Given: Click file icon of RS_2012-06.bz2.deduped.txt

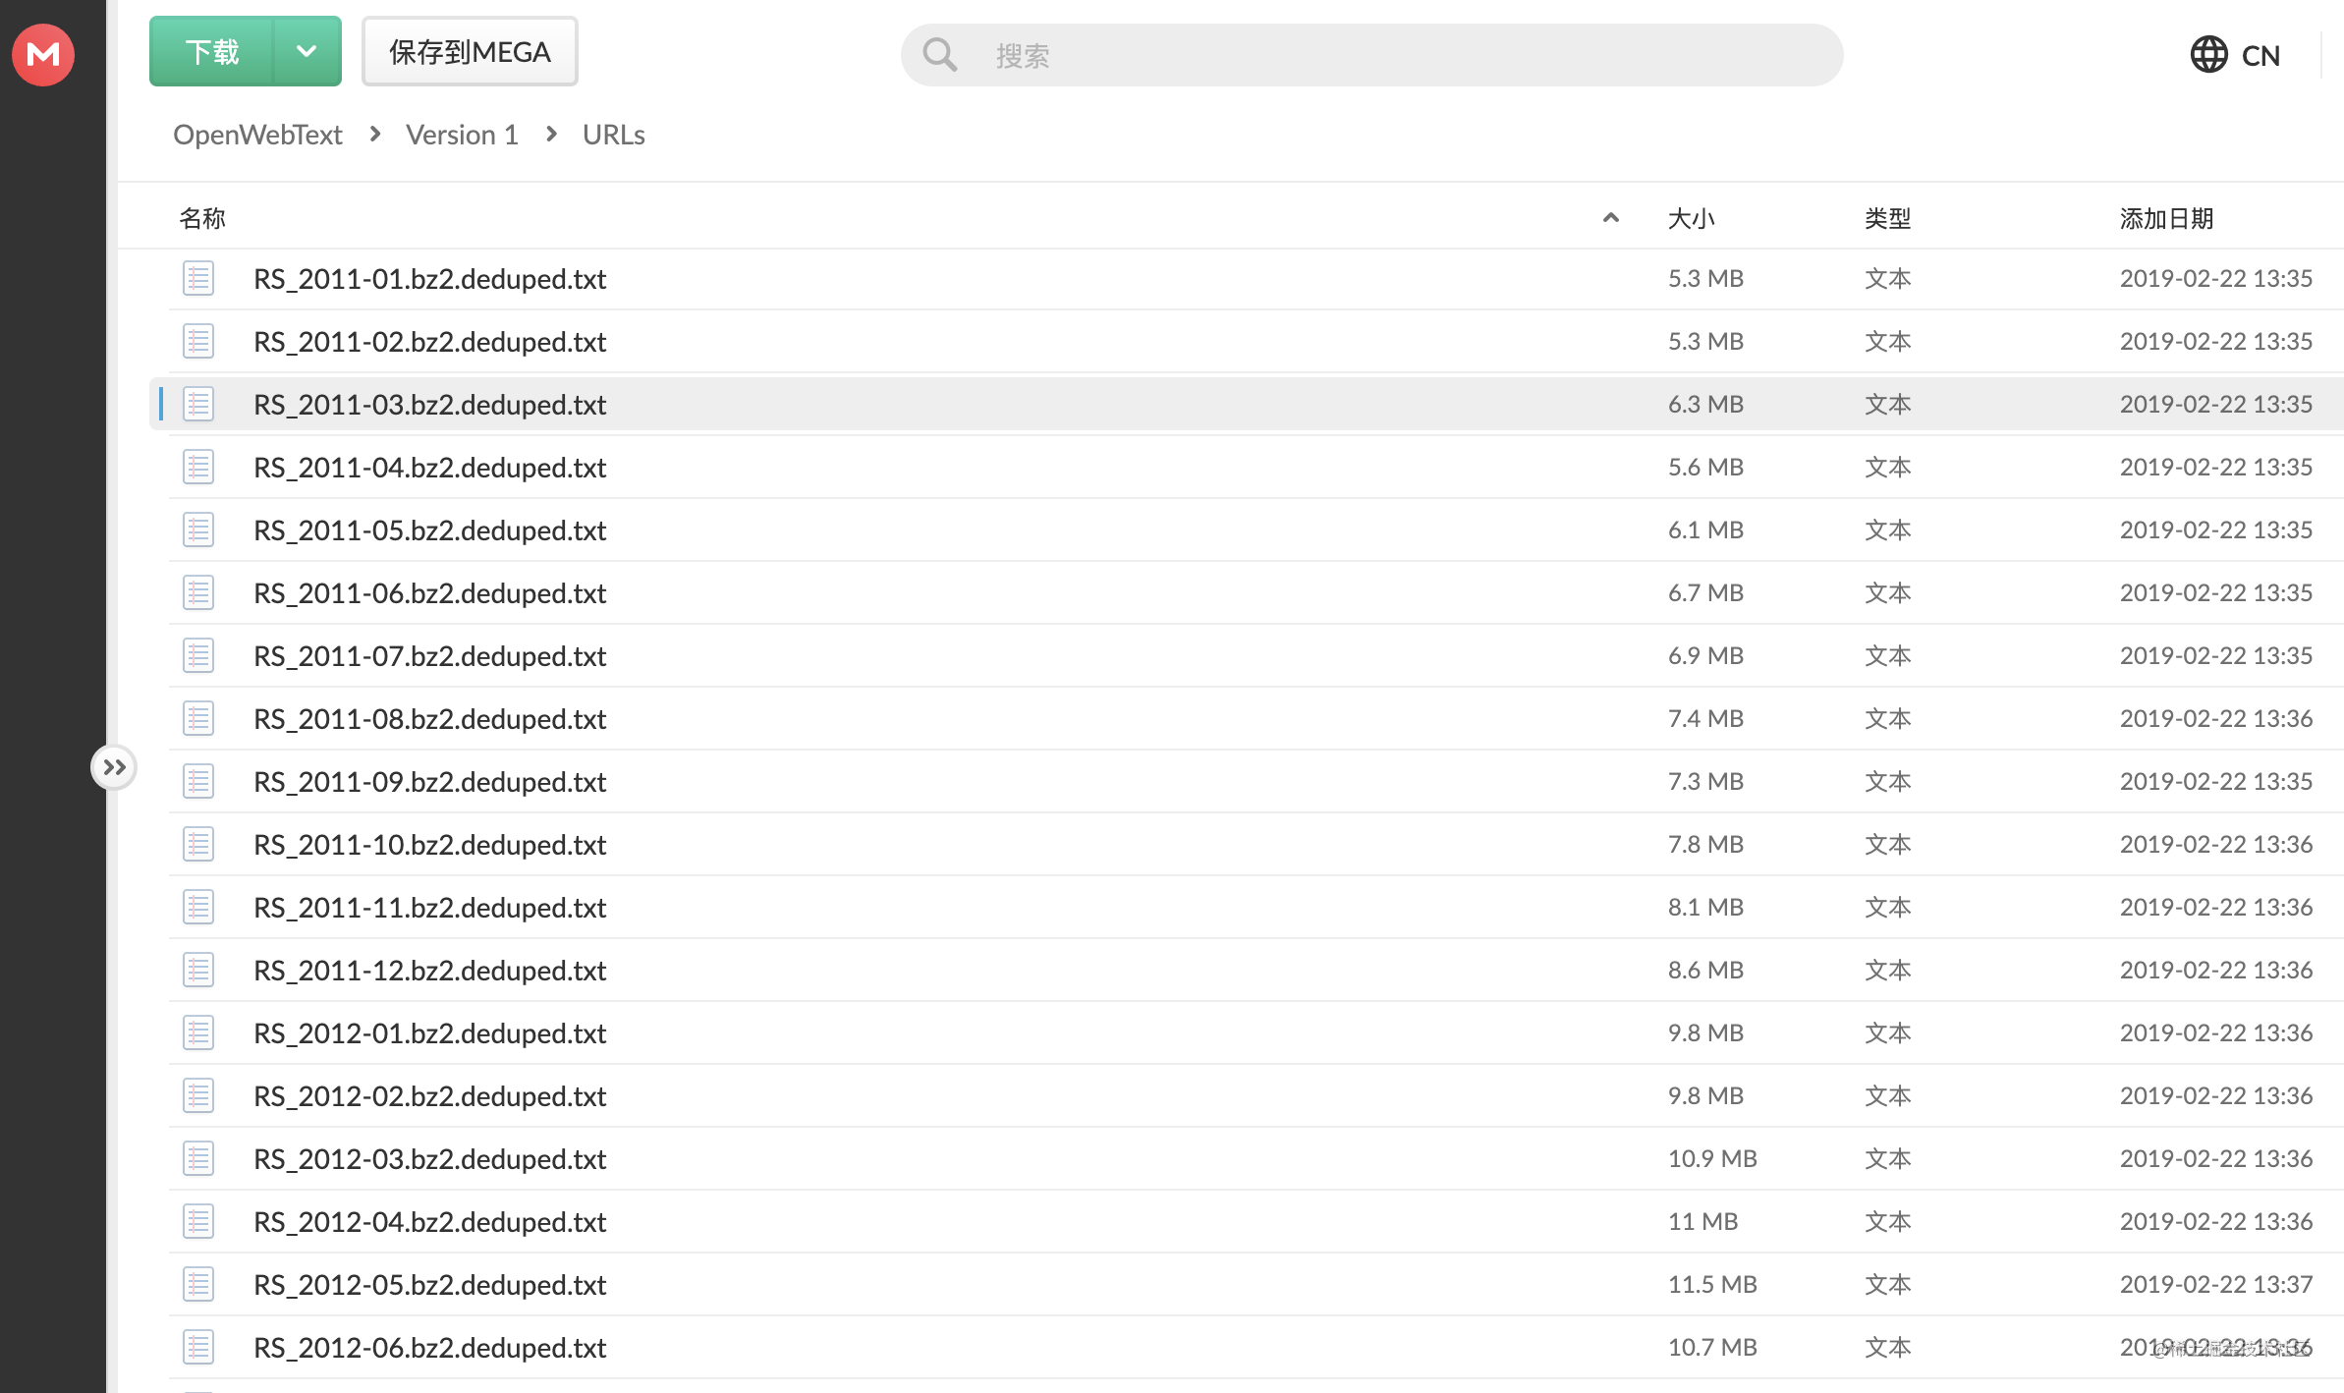Looking at the screenshot, I should 198,1348.
